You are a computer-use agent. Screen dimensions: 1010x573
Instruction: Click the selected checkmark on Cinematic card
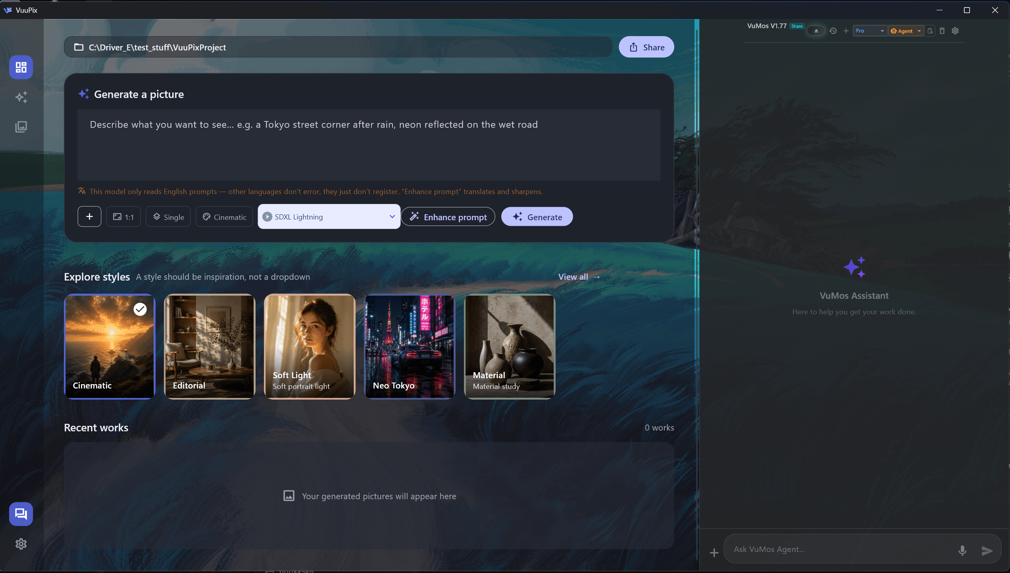(x=140, y=309)
